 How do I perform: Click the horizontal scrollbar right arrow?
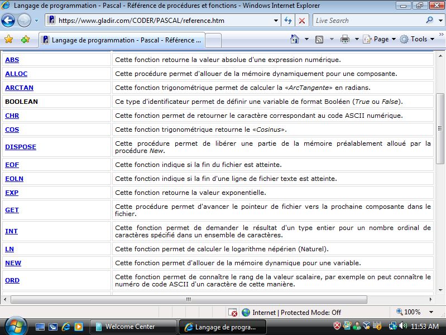click(430, 299)
